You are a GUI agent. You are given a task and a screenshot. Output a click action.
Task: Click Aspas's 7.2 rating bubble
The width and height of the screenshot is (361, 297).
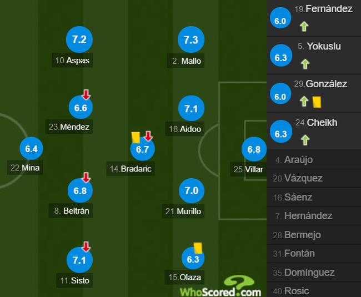79,39
